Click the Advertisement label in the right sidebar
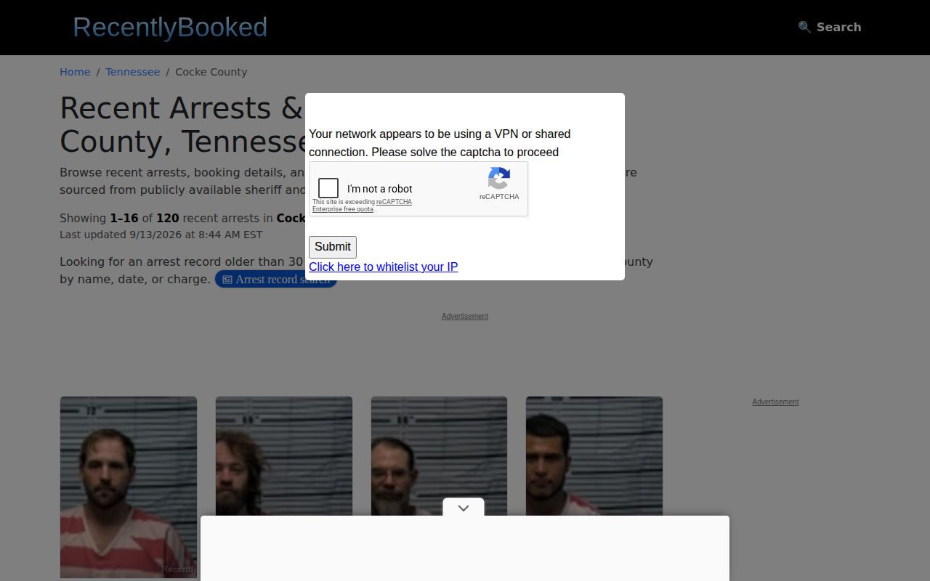Screen dimensions: 930x581 point(775,402)
